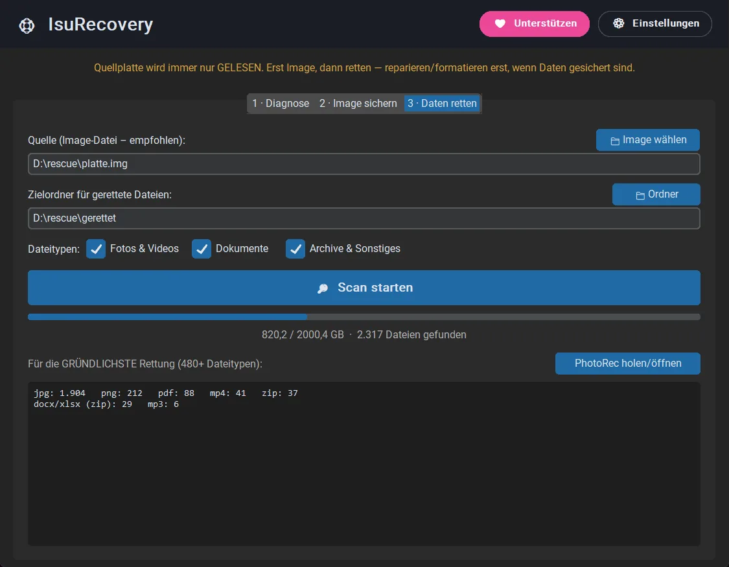The image size is (729, 567).
Task: Switch to the 2 · Image sichern tab
Action: coord(358,103)
